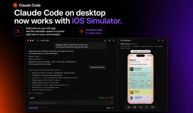Collapse the Used Claude Code iOS Simulator control list
The image size is (193, 113).
pyautogui.click(x=45, y=70)
